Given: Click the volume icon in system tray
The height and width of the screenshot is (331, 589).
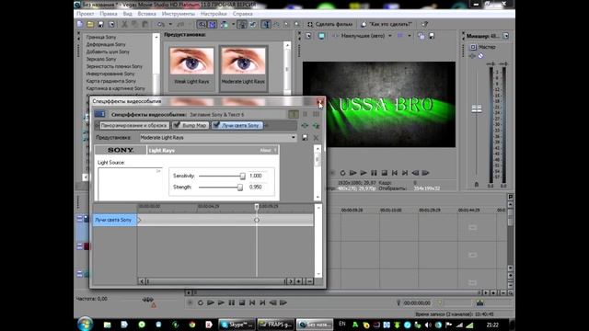Looking at the screenshot, I should click(x=428, y=325).
